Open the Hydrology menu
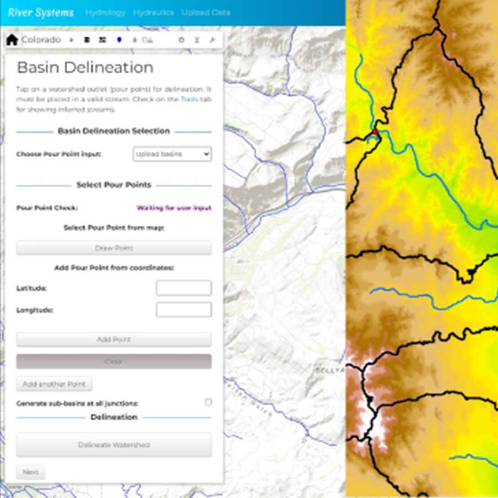Screen dimensions: 498x498 coord(105,12)
